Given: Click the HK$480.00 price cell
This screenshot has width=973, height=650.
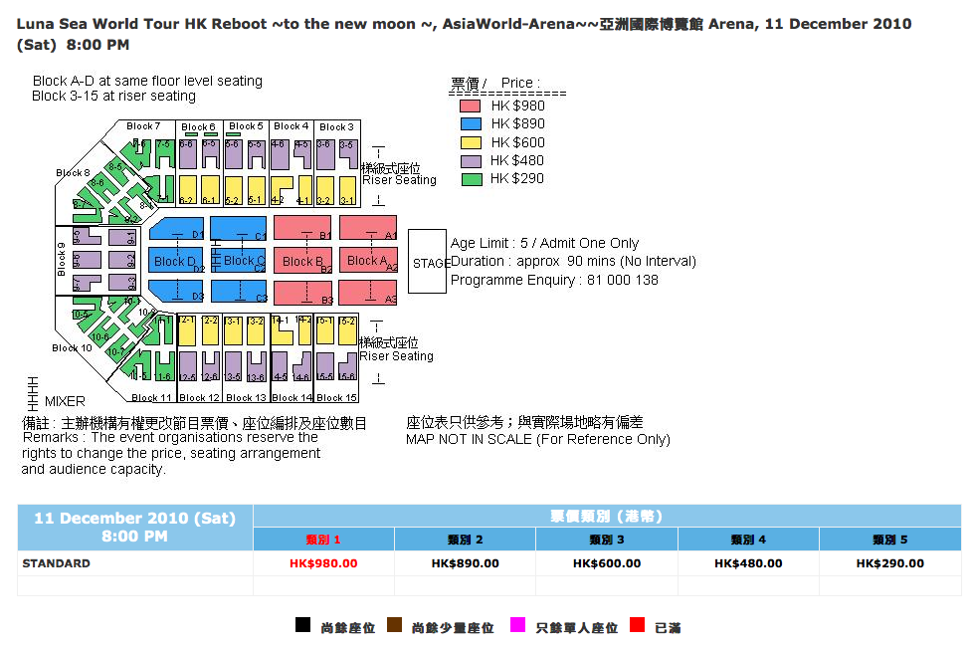Looking at the screenshot, I should click(748, 563).
